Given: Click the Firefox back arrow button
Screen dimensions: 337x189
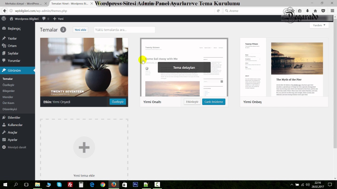Looking at the screenshot, I should (4, 11).
